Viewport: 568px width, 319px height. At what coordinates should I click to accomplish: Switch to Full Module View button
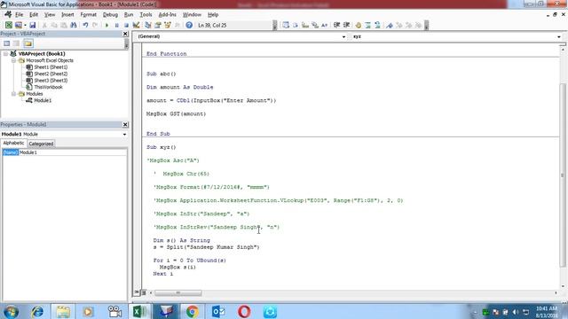144,292
